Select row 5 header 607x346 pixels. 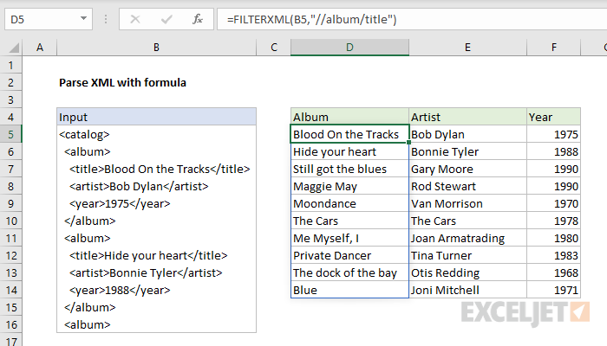click(10, 134)
